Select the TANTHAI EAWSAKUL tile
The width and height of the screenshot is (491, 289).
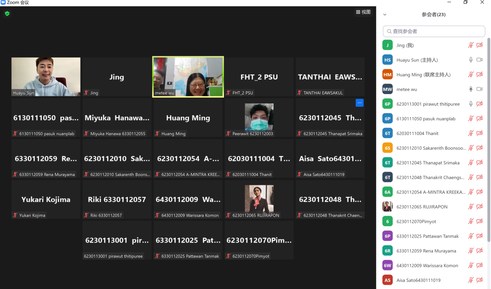330,77
